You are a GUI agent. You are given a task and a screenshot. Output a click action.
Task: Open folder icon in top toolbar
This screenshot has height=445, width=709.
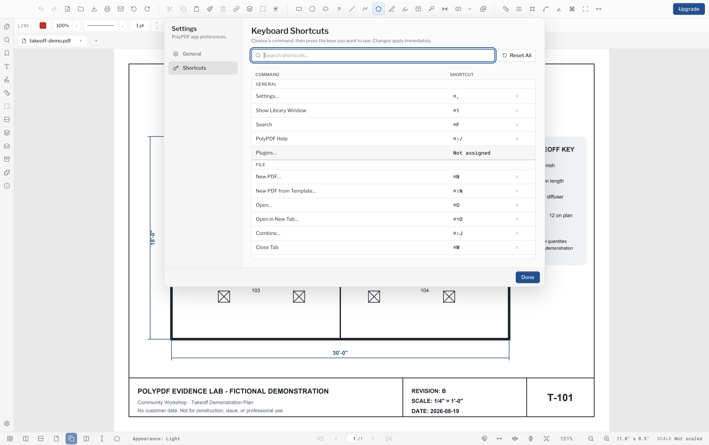81,9
